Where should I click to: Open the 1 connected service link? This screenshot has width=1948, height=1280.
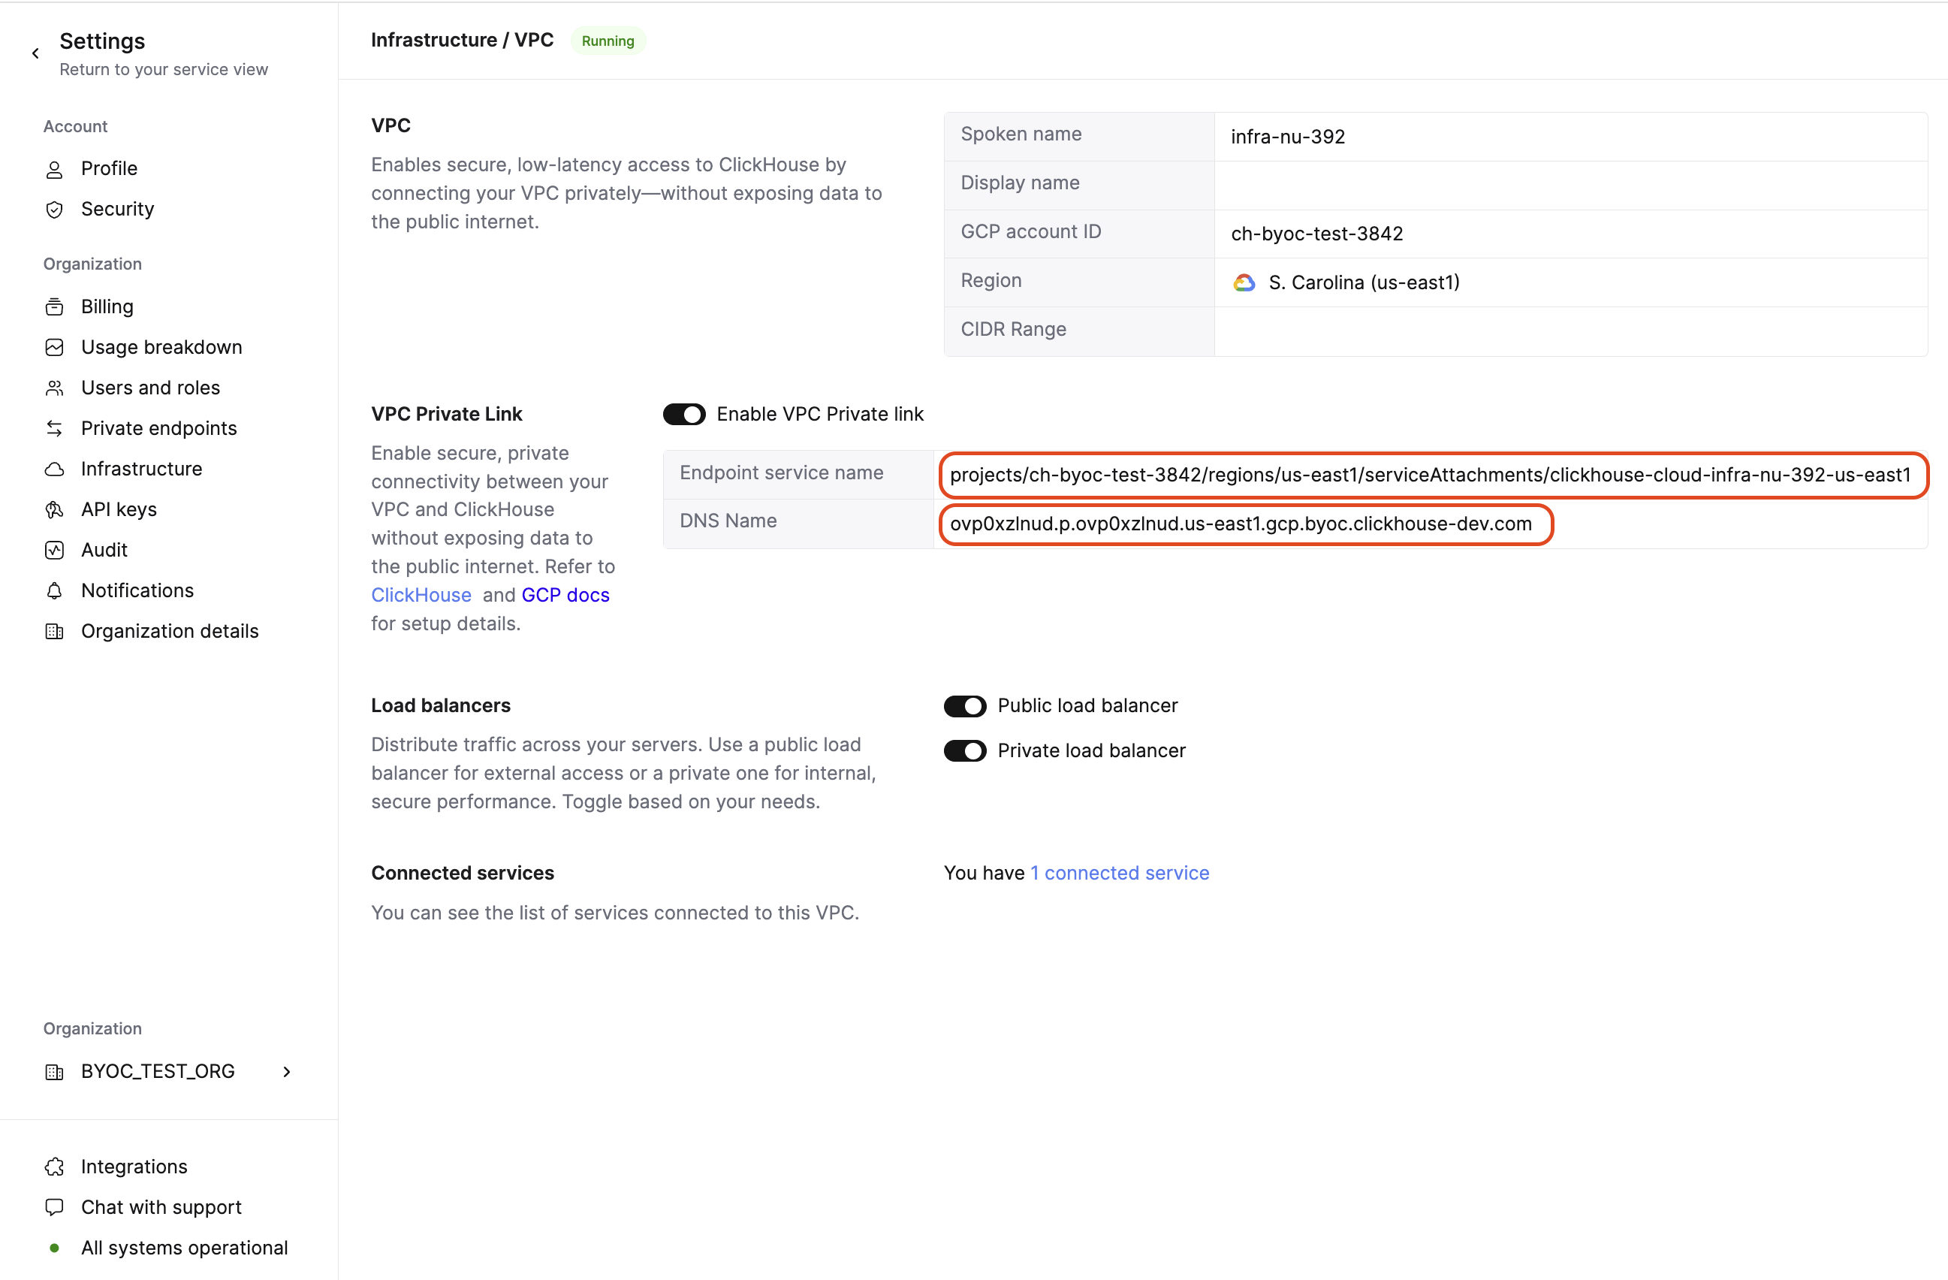click(x=1118, y=873)
